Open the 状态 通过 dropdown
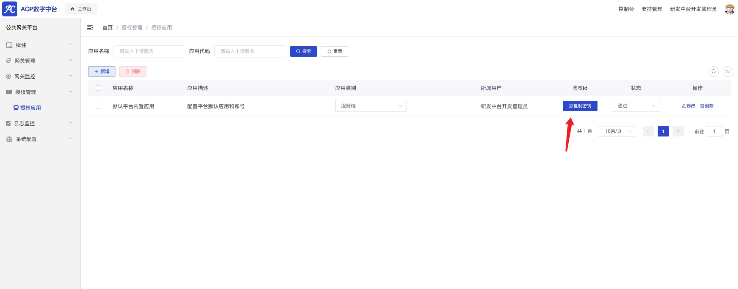Screen dimensions: 738x289 pyautogui.click(x=636, y=106)
